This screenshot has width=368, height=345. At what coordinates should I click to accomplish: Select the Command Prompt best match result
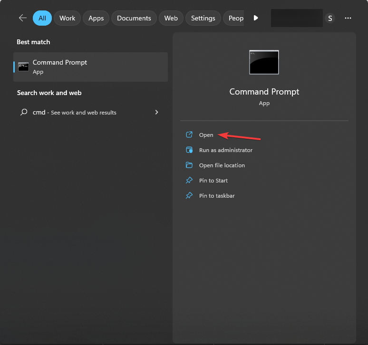pyautogui.click(x=90, y=67)
